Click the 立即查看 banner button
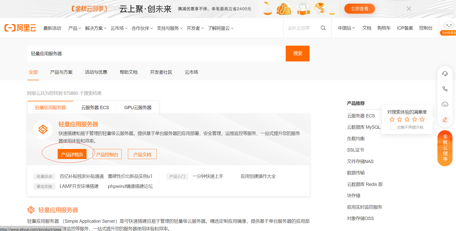The height and width of the screenshot is (231, 456). coord(359,9)
